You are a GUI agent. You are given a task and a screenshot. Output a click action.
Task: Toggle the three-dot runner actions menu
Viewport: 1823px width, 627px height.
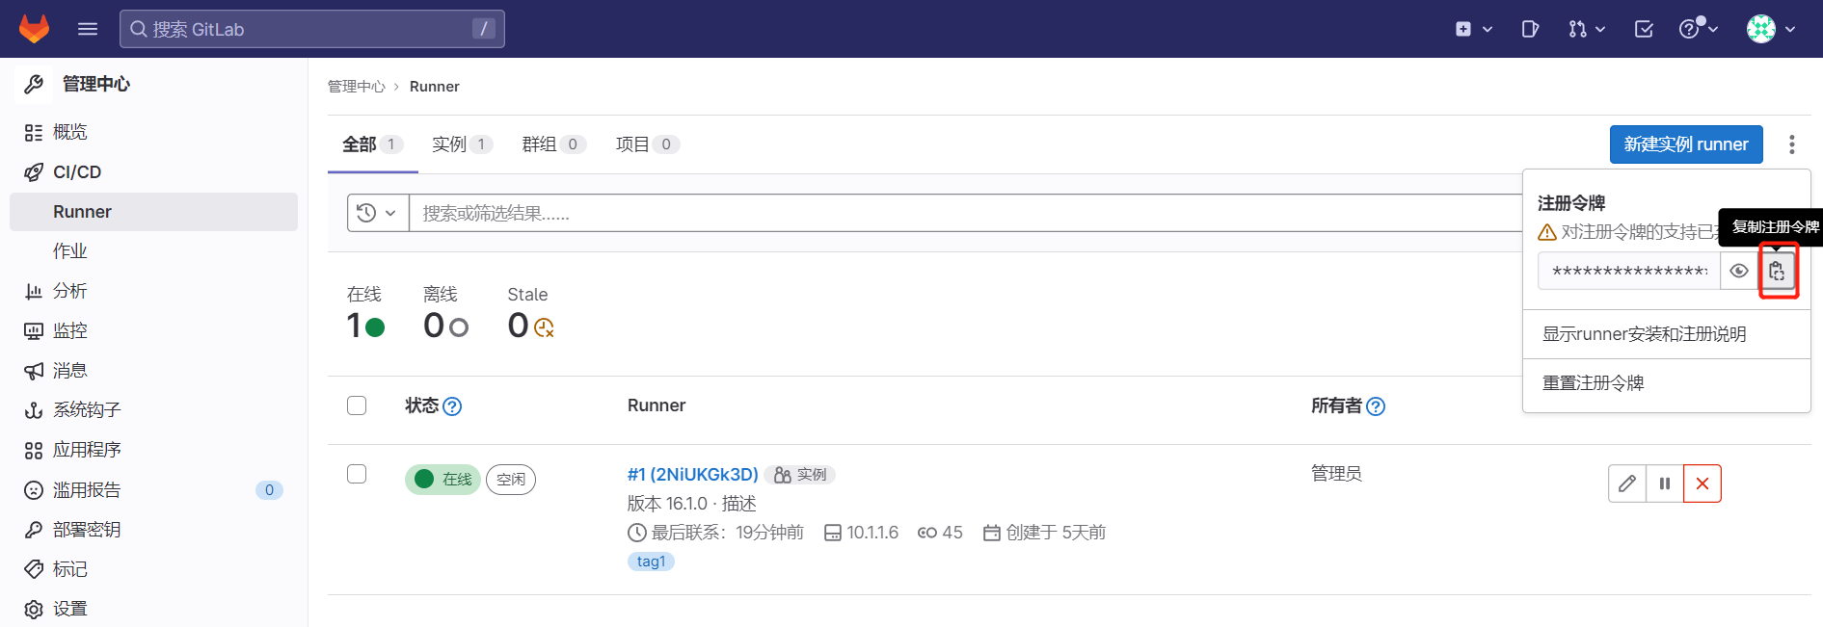(1792, 144)
